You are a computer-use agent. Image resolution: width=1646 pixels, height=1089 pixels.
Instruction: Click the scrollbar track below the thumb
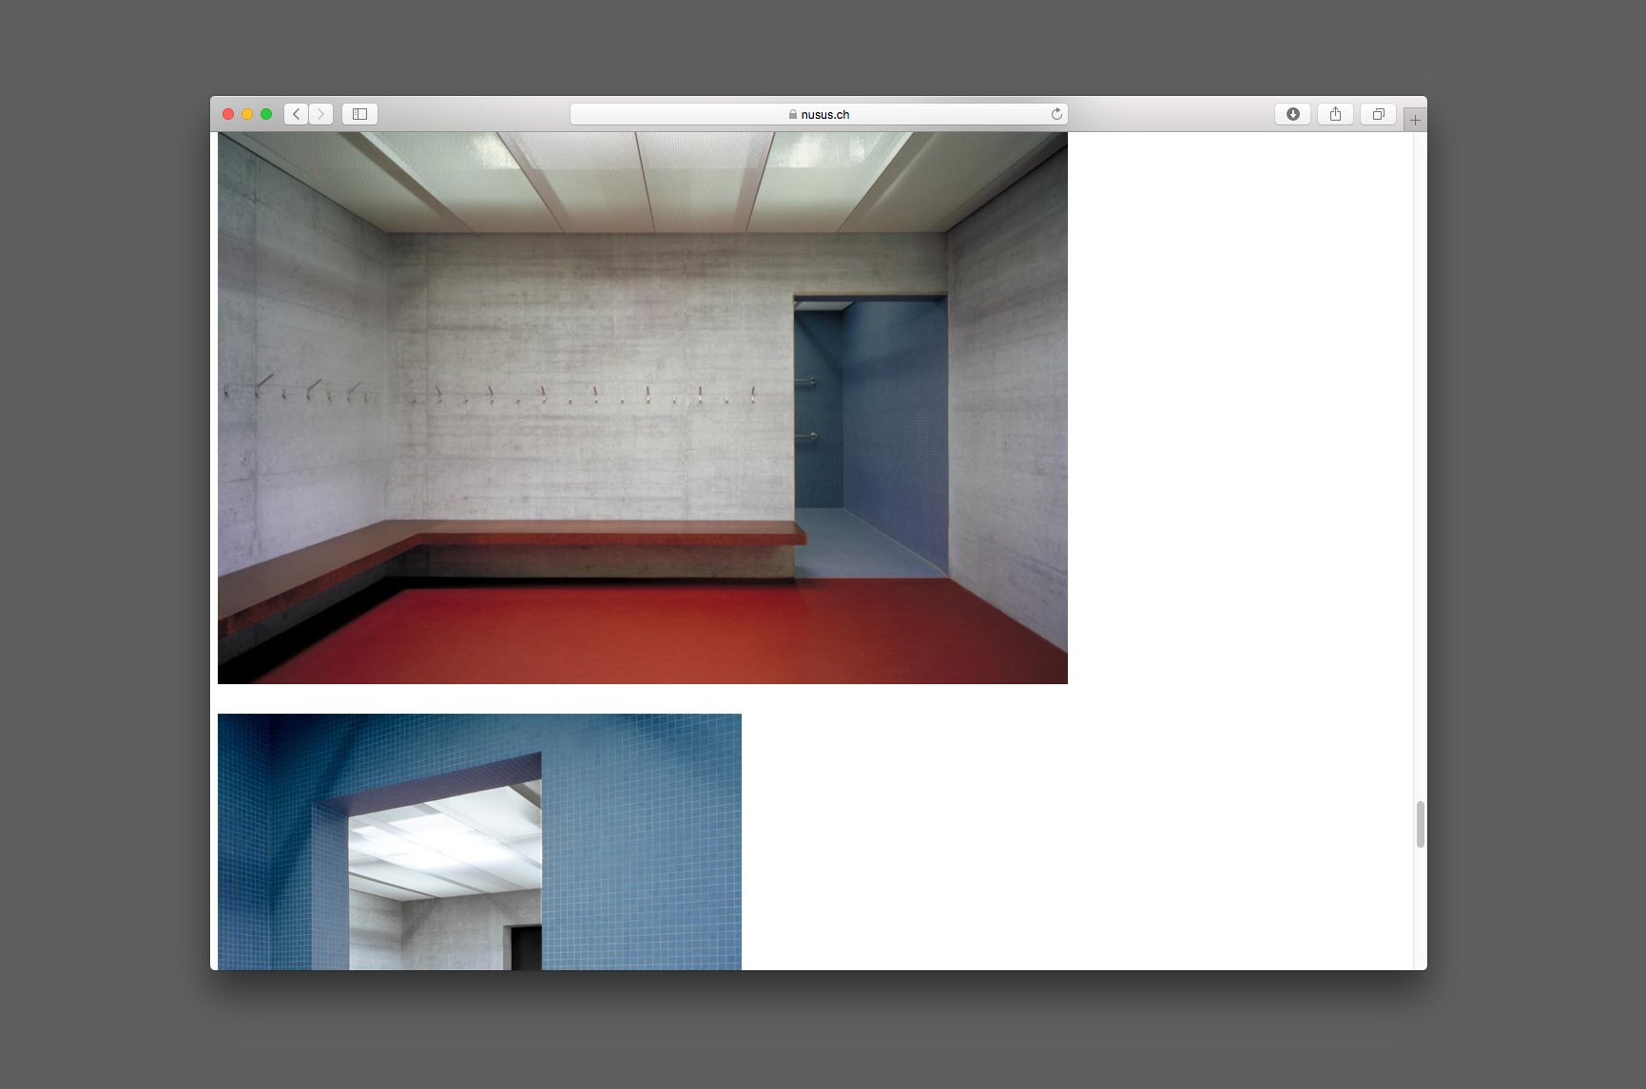1420,912
